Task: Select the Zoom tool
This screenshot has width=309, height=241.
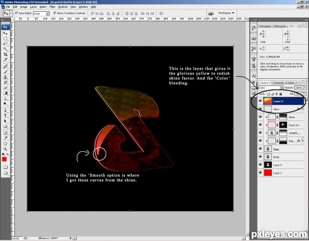Action: point(5,149)
